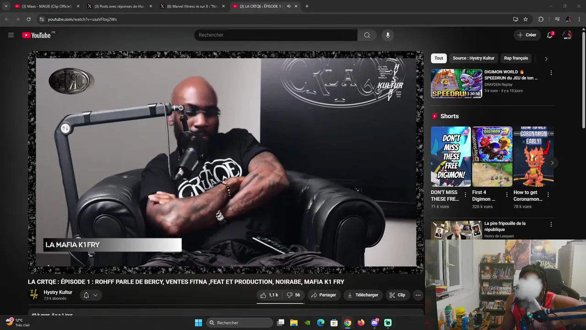Open Windows Start menu
Screen dimensions: 586x330
tap(198, 323)
